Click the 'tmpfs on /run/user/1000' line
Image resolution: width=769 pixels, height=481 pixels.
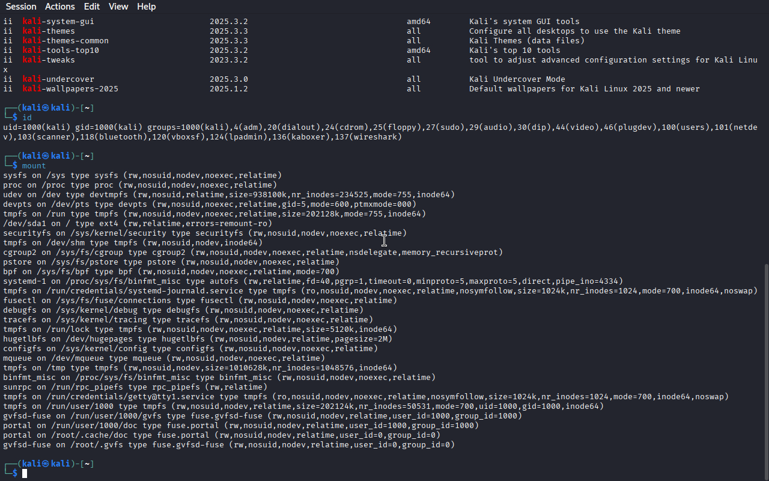click(x=303, y=406)
